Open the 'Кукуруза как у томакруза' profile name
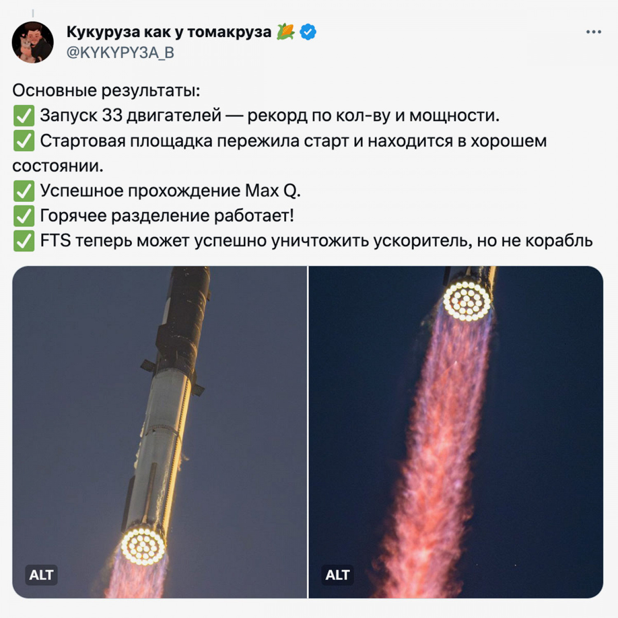618x618 pixels. click(x=169, y=32)
